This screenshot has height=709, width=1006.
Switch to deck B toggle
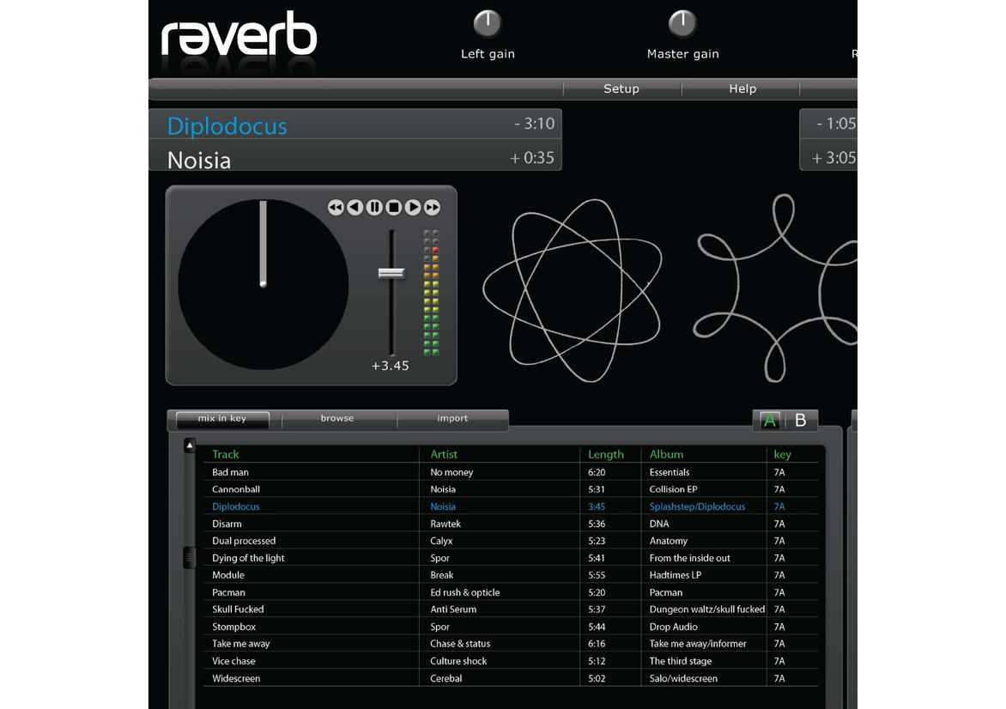click(x=801, y=421)
